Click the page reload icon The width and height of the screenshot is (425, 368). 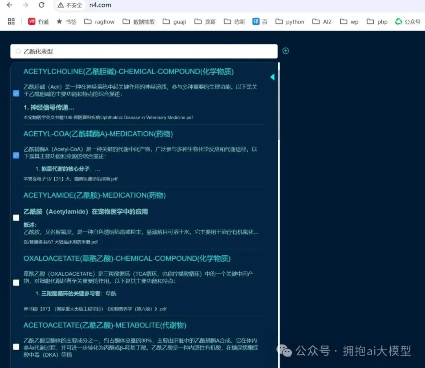42,6
